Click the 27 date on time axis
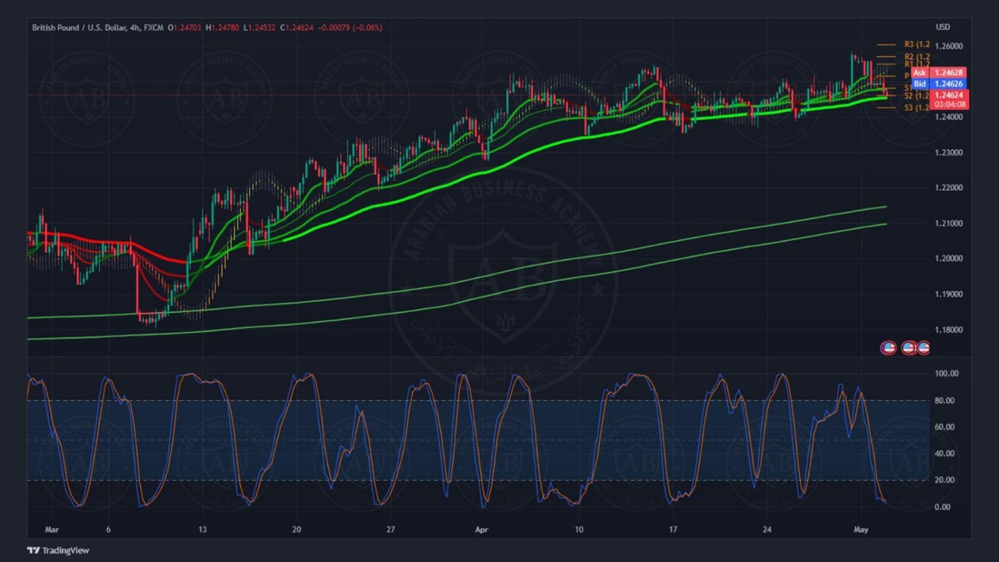Image resolution: width=999 pixels, height=562 pixels. click(x=390, y=530)
